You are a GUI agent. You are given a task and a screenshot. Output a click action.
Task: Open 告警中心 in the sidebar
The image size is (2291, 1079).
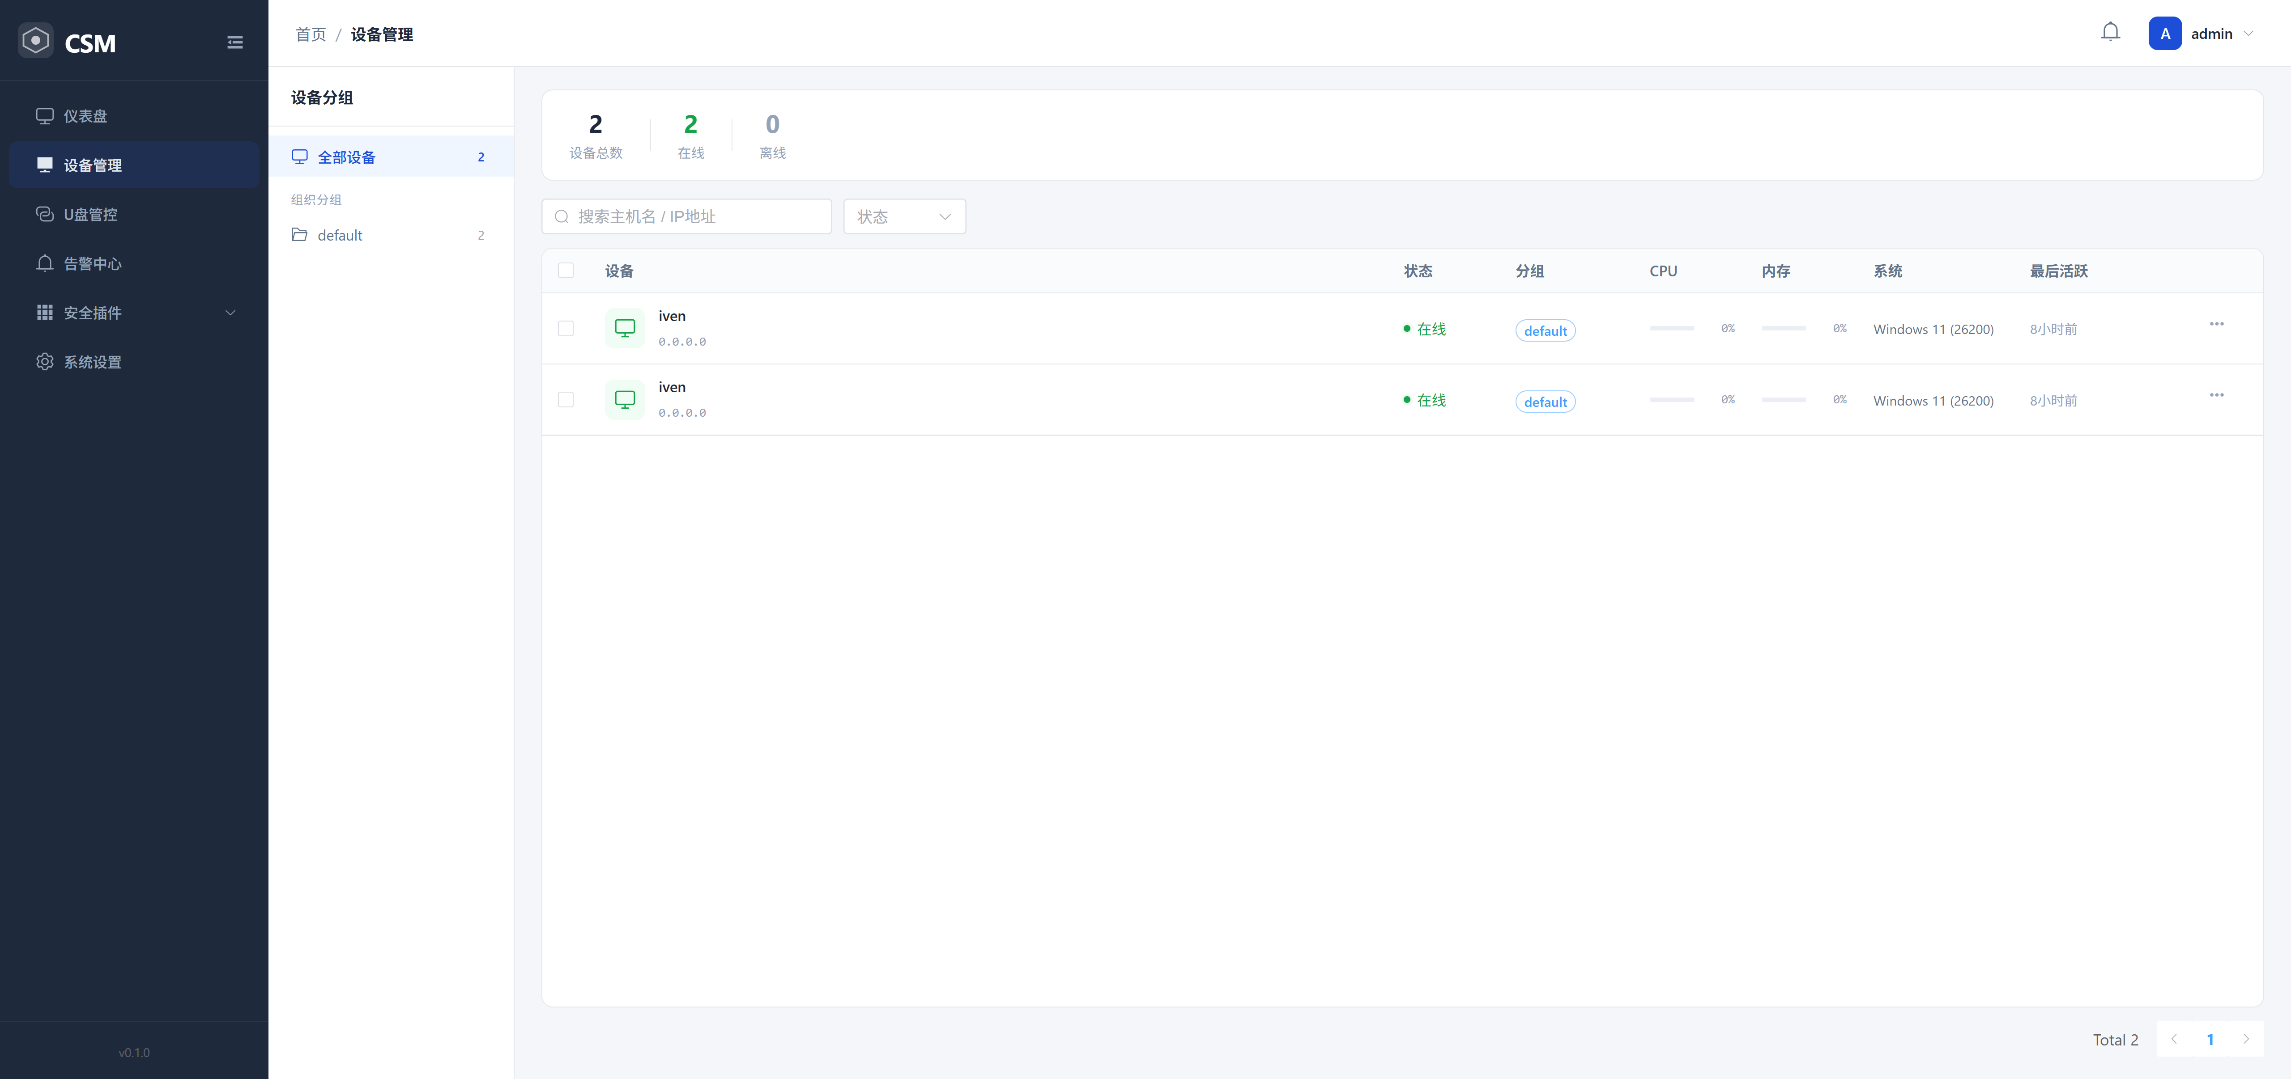92,264
